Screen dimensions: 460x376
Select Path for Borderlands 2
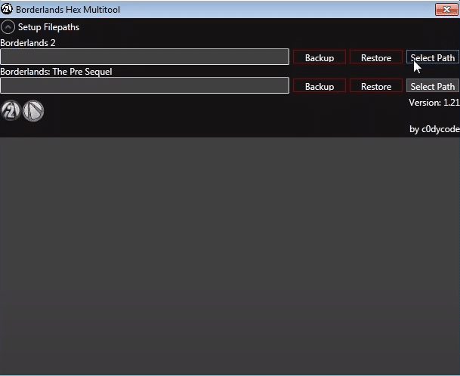pyautogui.click(x=432, y=57)
